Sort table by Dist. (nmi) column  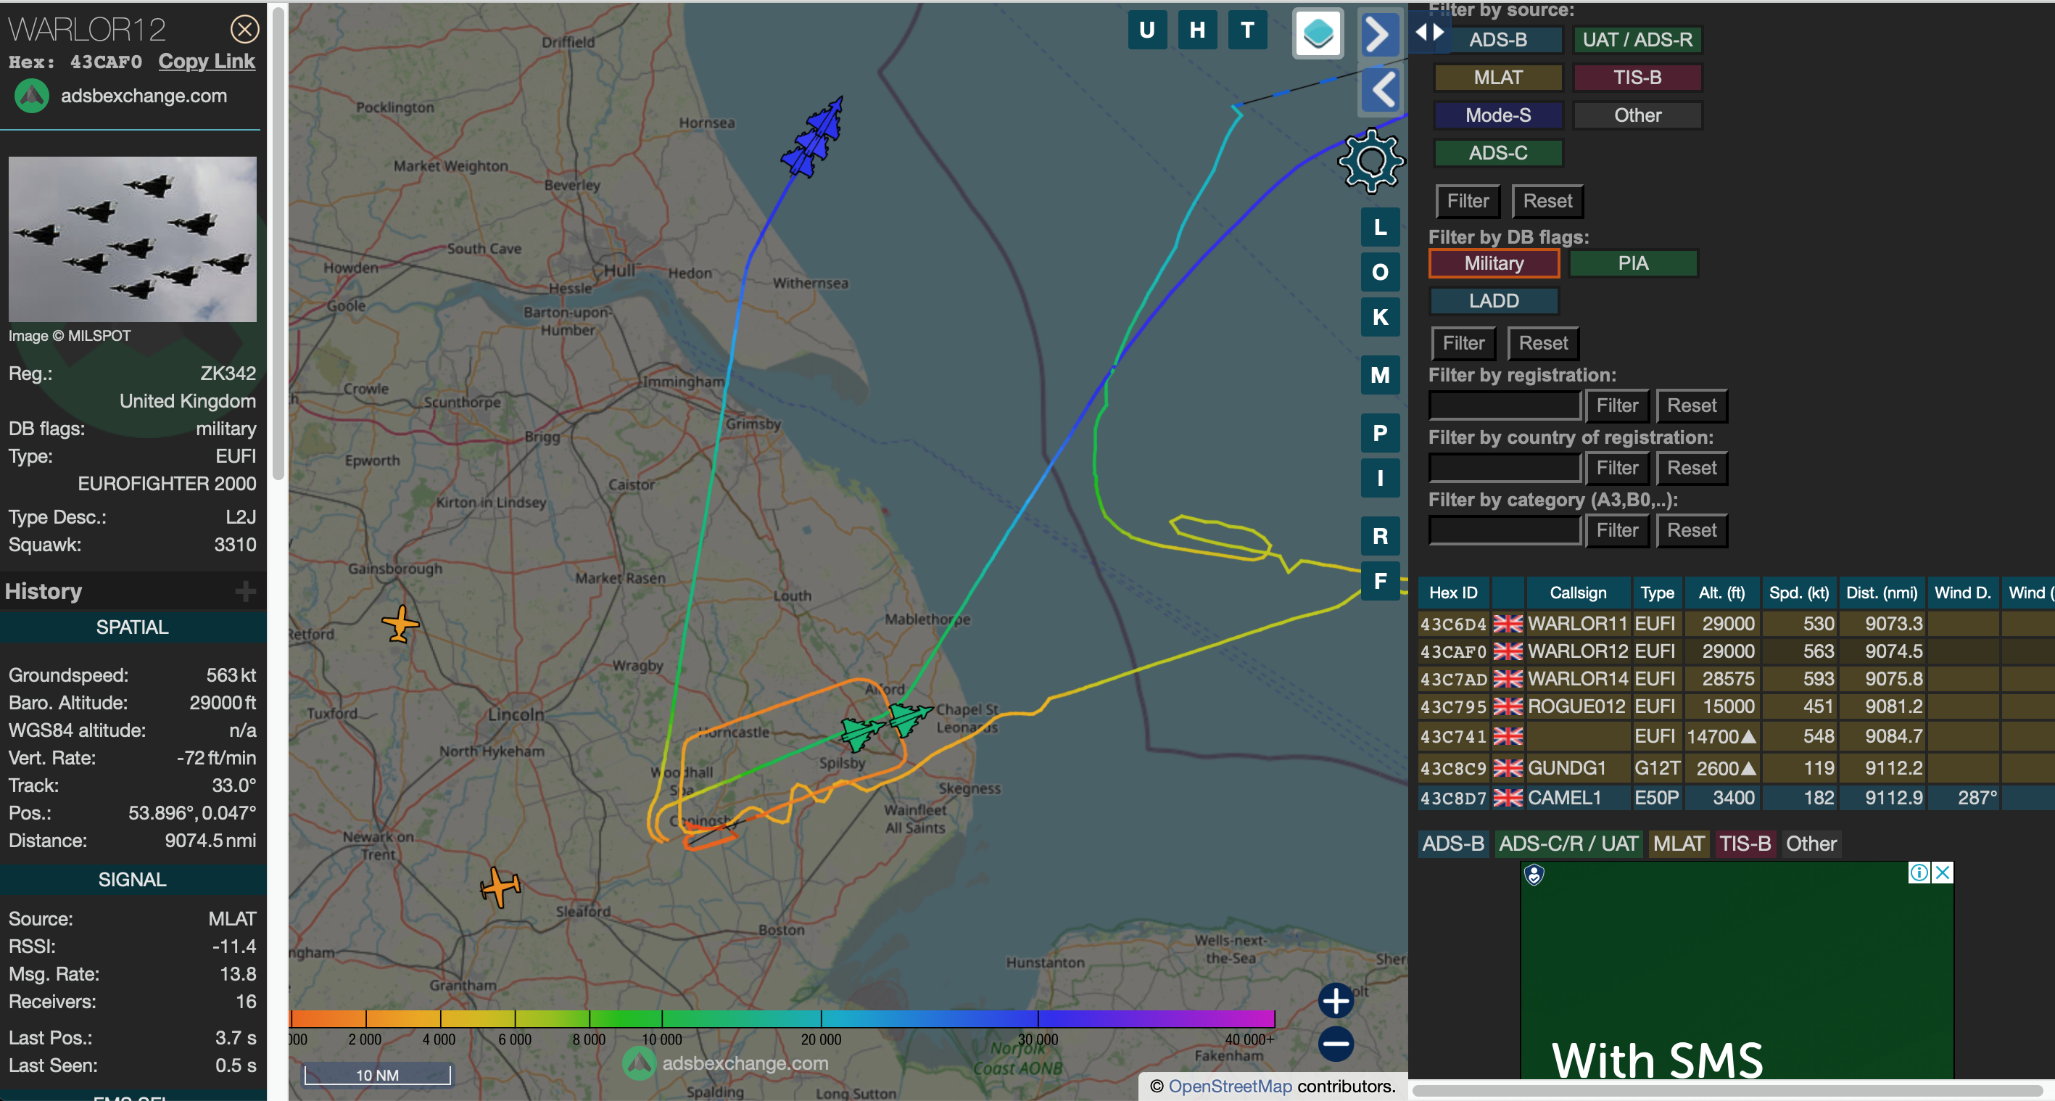click(x=1881, y=593)
